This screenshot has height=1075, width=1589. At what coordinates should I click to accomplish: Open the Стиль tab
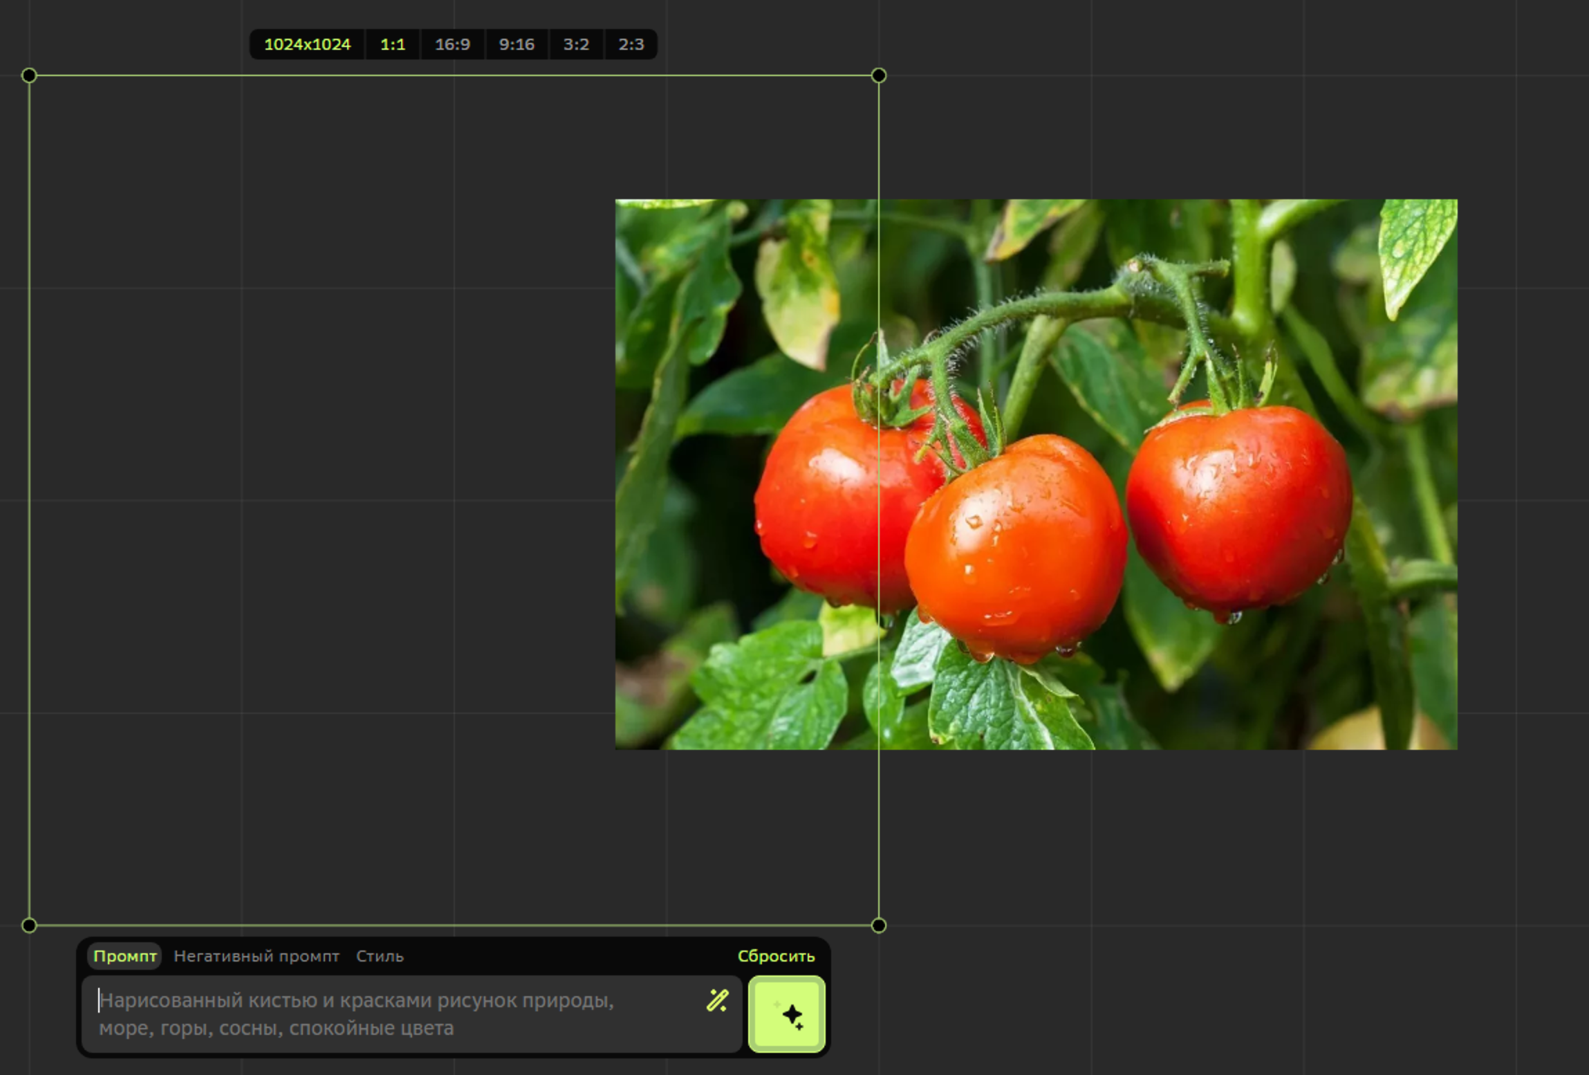[380, 956]
